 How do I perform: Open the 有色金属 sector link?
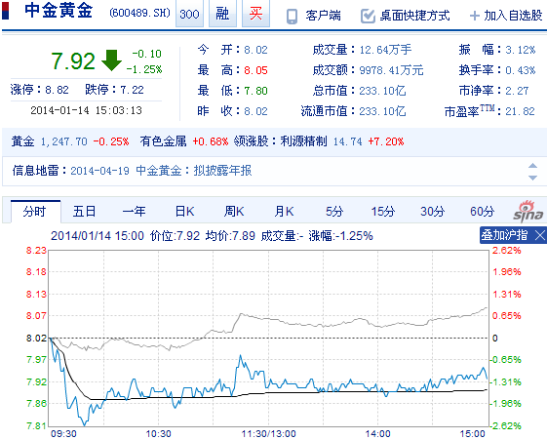tap(163, 141)
